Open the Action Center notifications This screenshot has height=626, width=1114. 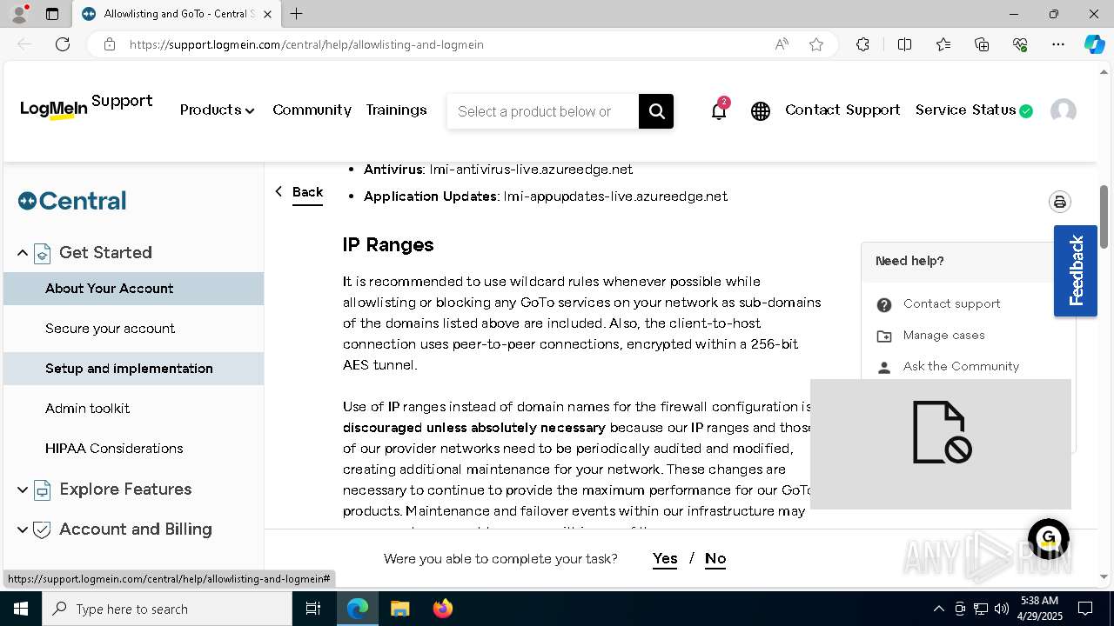pos(1085,609)
